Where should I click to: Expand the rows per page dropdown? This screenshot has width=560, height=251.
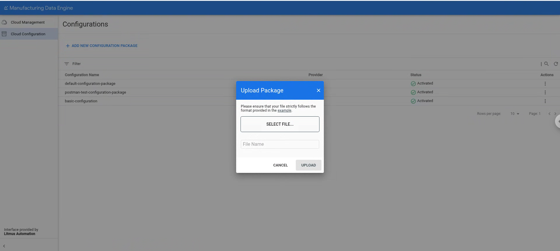point(515,114)
